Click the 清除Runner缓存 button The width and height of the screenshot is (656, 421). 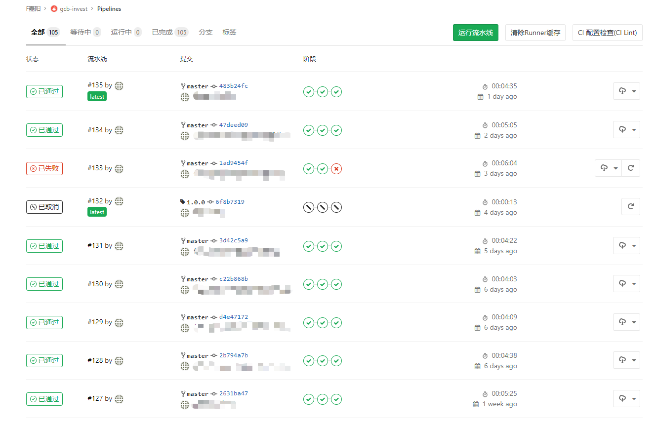[x=535, y=33]
